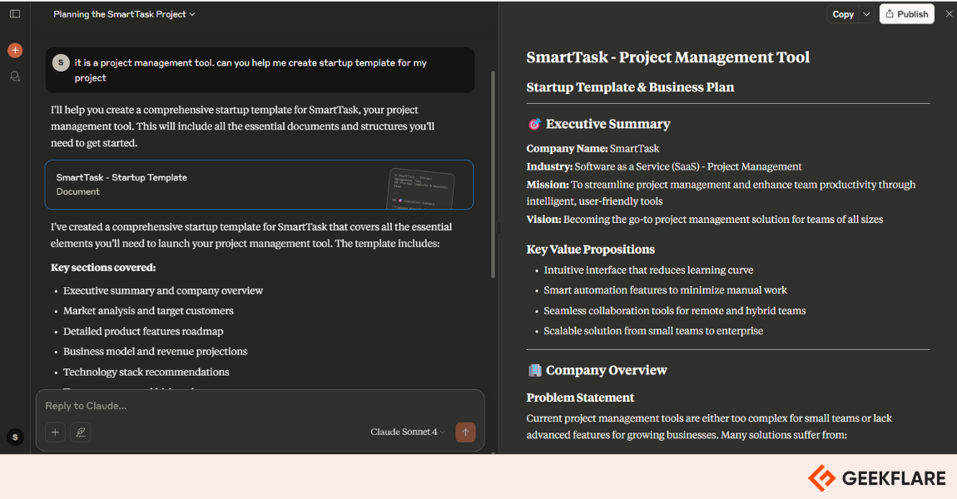Viewport: 957px width, 499px height.
Task: Publish the artifact document
Action: 906,14
